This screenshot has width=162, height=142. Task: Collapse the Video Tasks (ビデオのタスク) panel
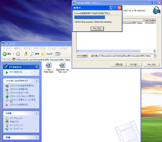click(37, 67)
